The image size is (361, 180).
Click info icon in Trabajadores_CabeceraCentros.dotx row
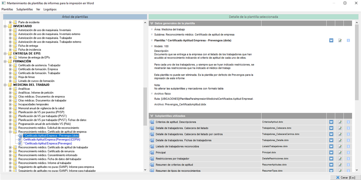(348, 134)
